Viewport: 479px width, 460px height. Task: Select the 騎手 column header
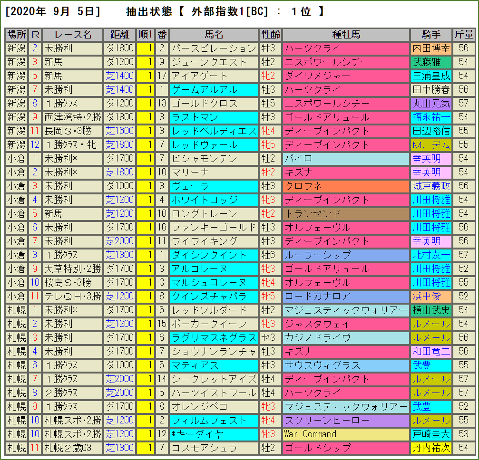pos(431,35)
